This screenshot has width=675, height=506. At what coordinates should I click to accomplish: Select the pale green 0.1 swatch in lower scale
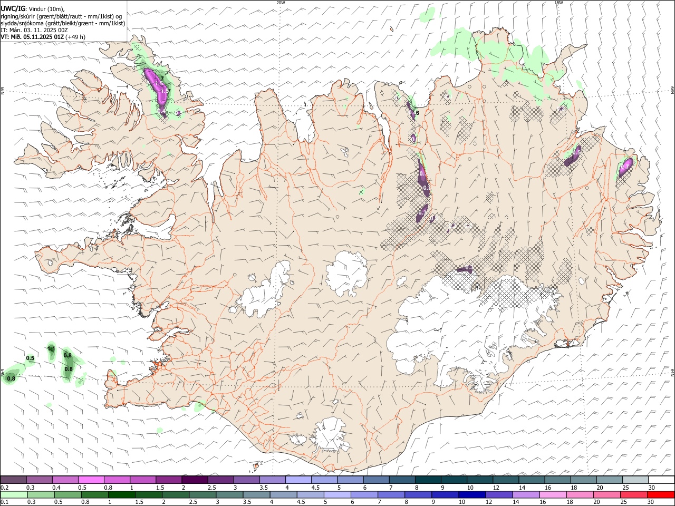click(x=14, y=494)
